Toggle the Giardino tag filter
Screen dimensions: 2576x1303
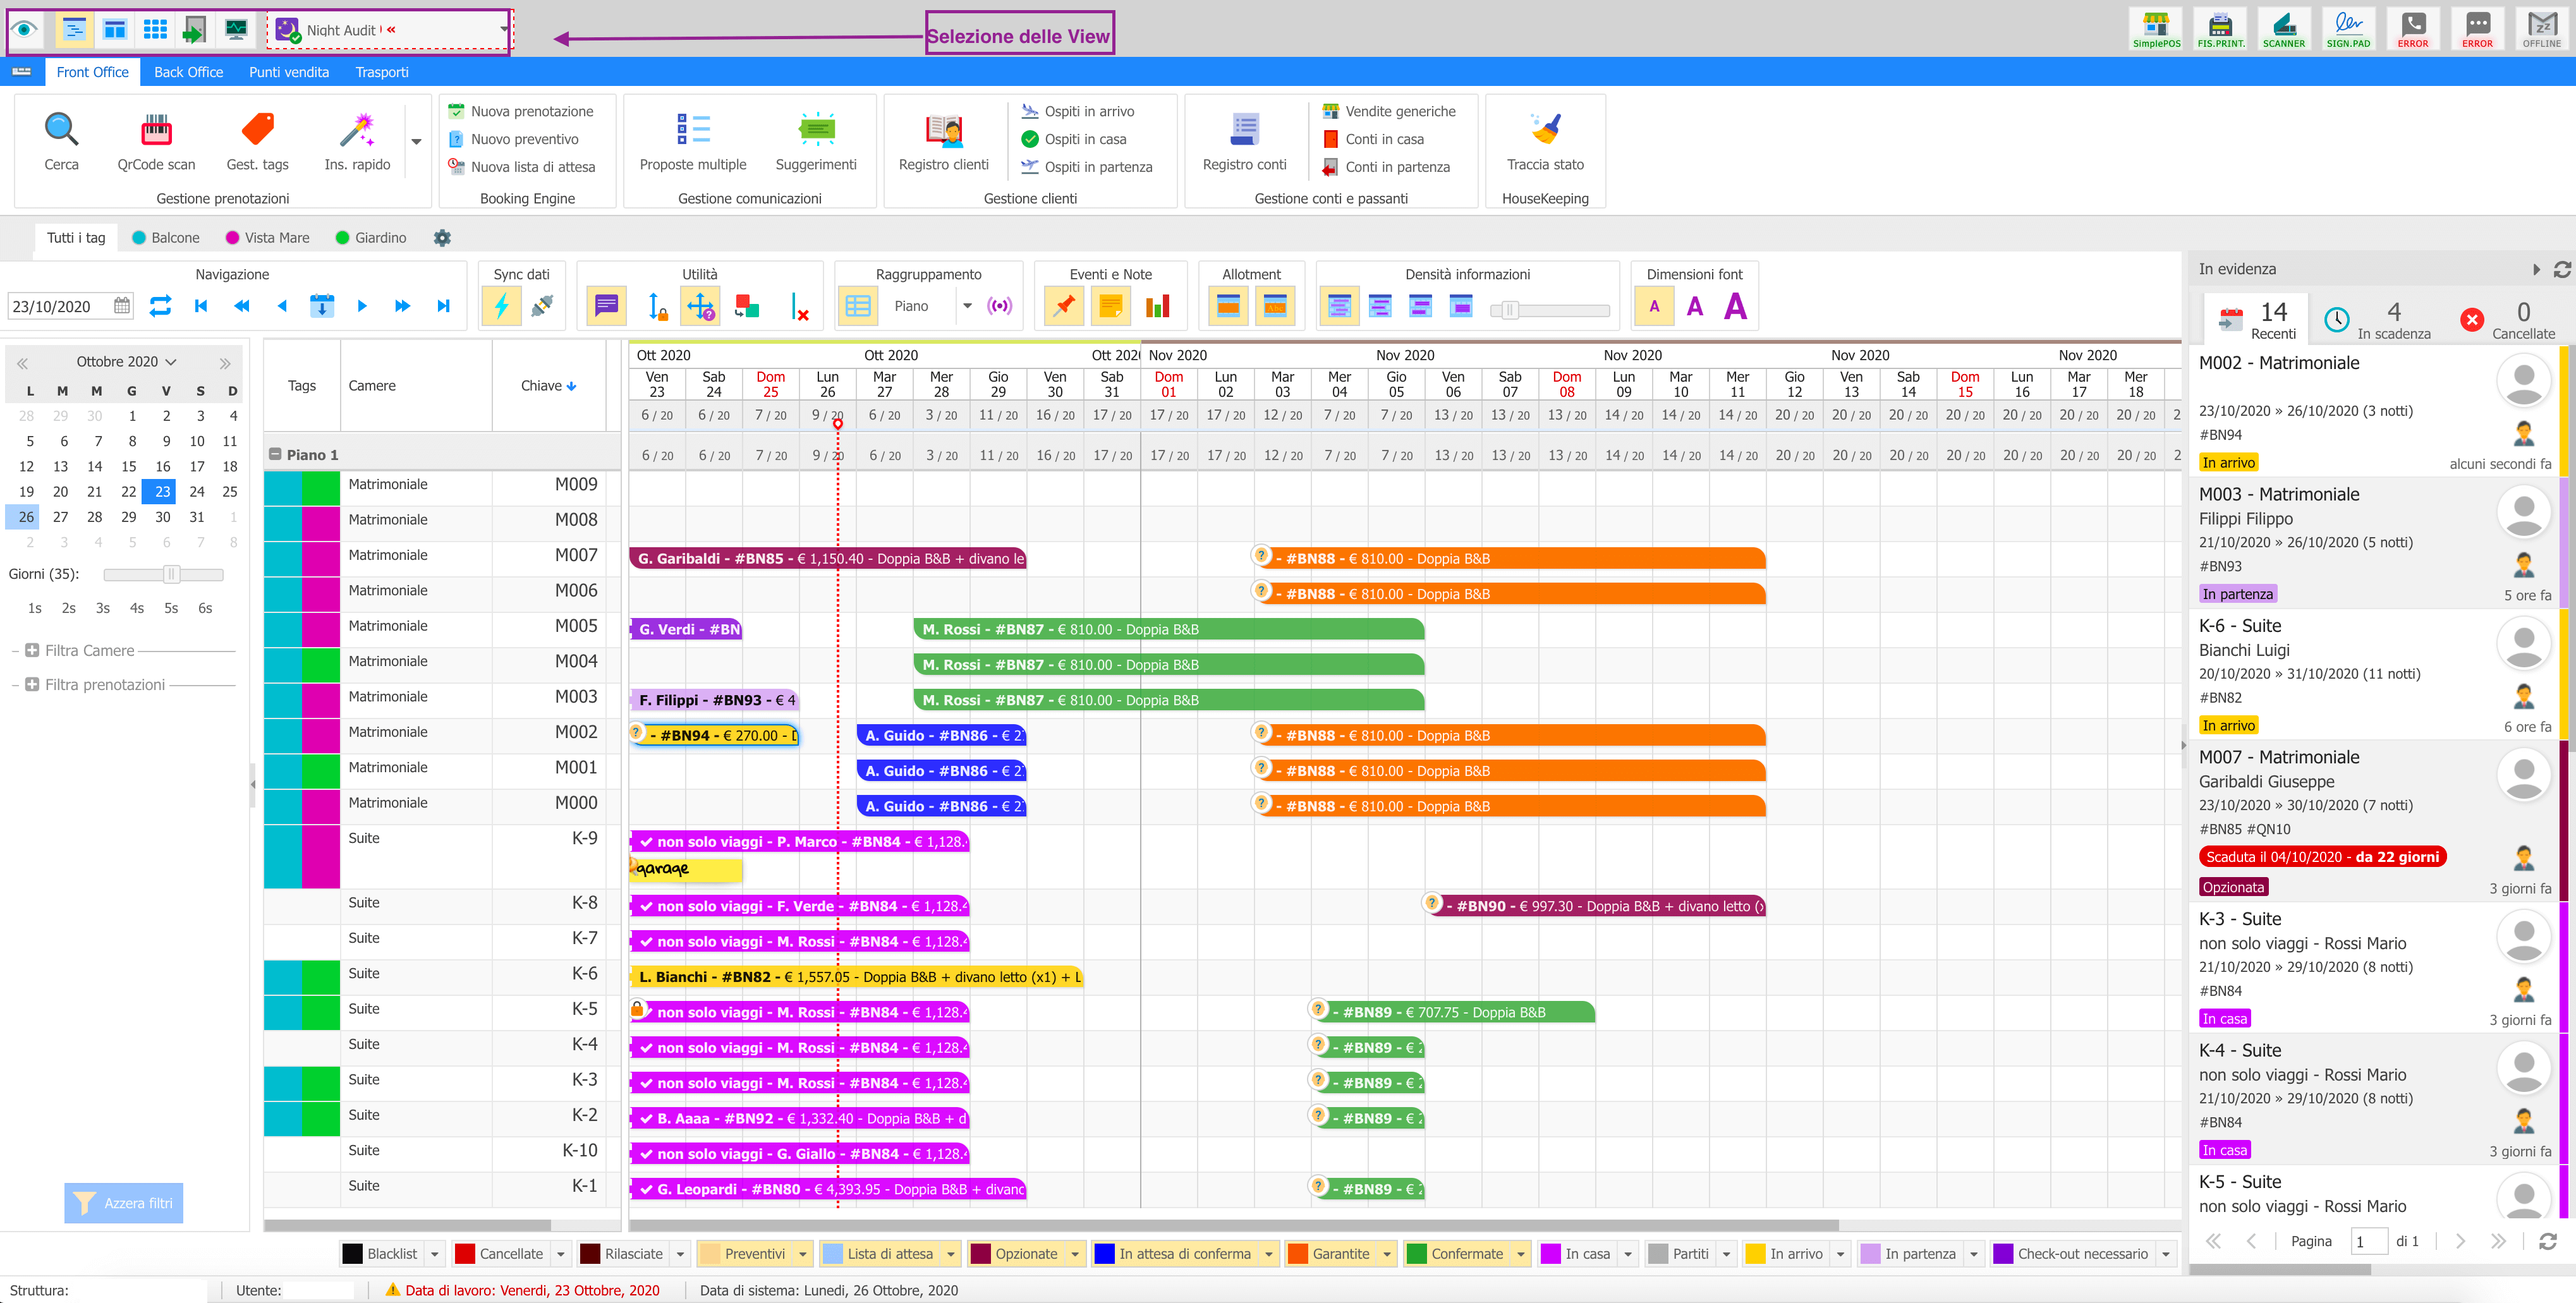point(371,238)
